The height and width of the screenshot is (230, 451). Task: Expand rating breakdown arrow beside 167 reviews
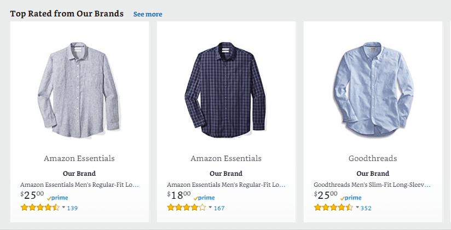210,208
